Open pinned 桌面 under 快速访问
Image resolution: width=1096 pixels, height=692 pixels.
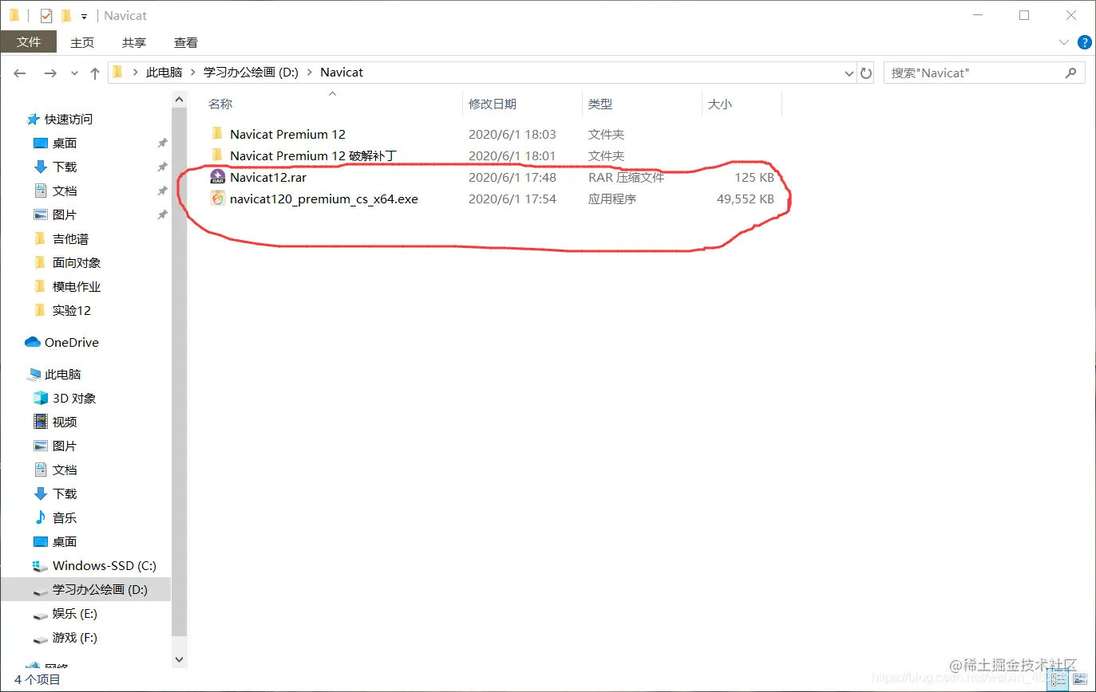click(x=65, y=143)
